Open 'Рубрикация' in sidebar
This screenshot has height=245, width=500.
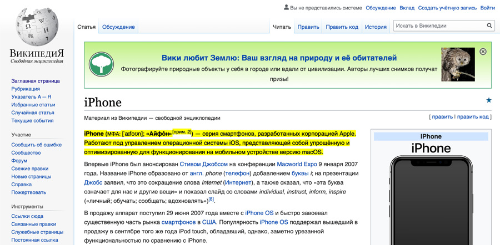26,89
